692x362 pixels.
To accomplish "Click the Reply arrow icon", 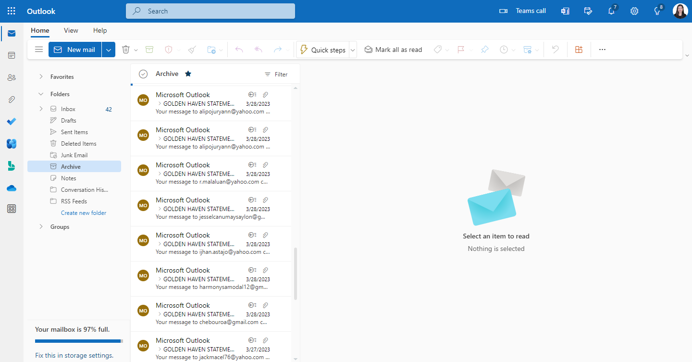I will pos(239,50).
